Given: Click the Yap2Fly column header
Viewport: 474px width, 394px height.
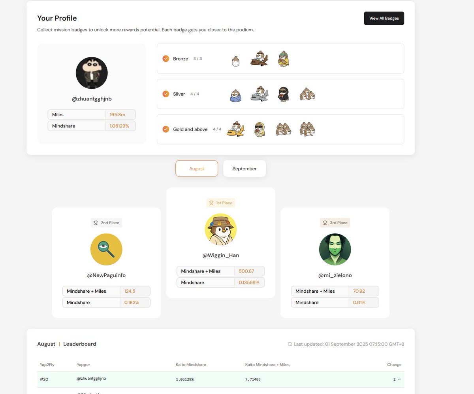Looking at the screenshot, I should click(47, 365).
